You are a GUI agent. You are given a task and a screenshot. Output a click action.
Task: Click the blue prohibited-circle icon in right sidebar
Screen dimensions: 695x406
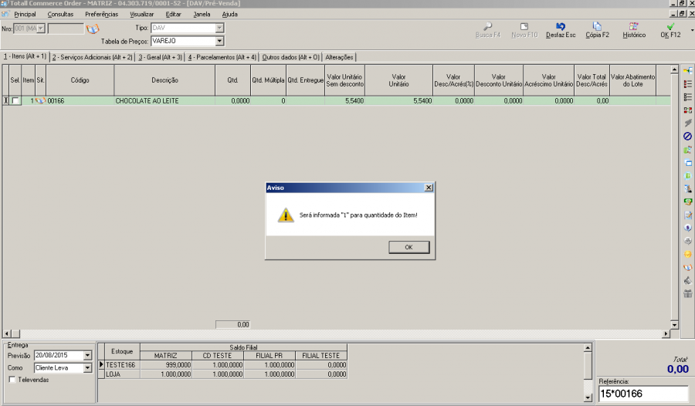(687, 136)
